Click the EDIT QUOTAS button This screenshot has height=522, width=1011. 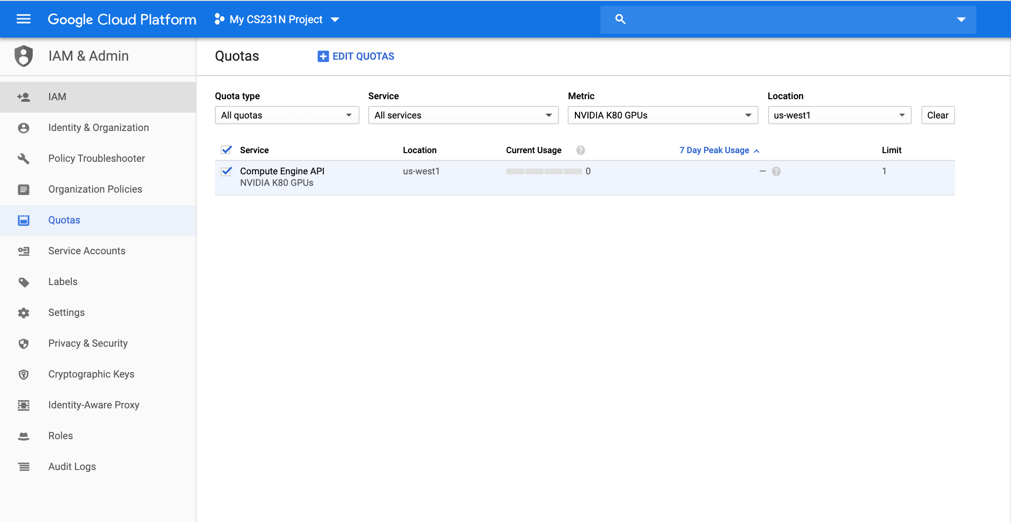356,56
